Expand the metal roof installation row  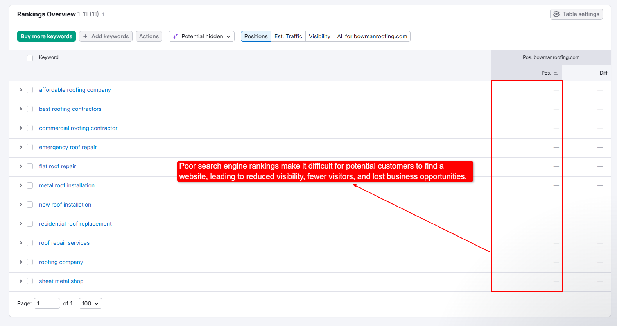(x=20, y=185)
